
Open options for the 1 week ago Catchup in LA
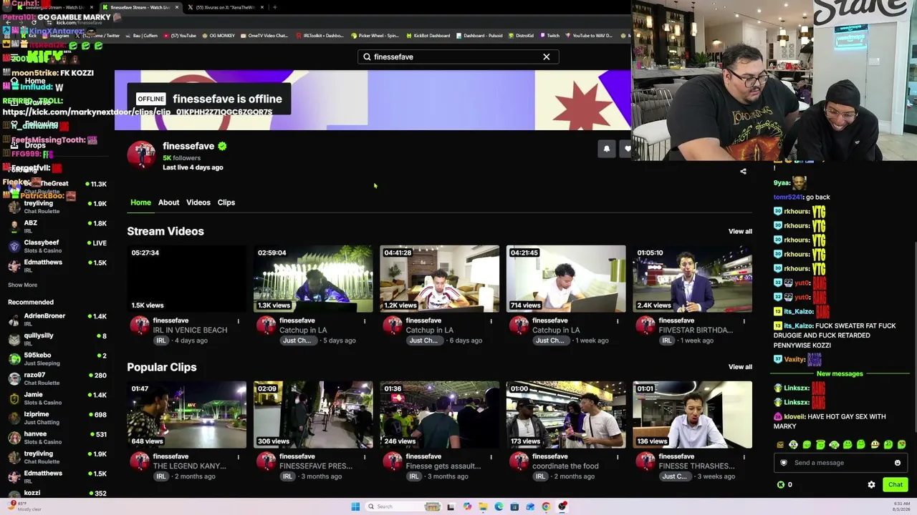(618, 321)
